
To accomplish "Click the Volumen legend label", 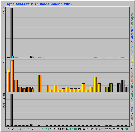I will pyautogui.click(x=132, y=120).
